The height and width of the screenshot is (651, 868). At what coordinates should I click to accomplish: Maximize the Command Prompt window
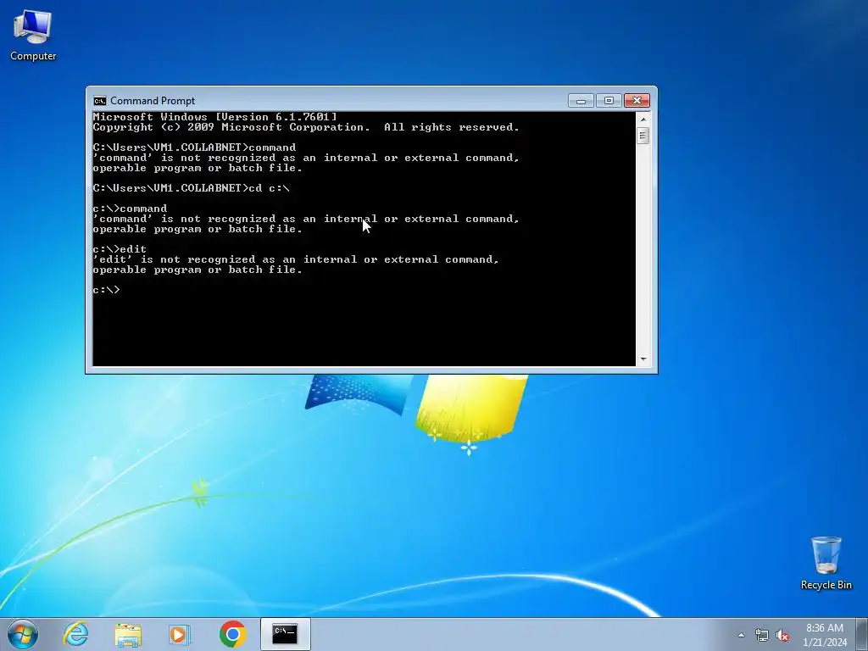pos(609,101)
